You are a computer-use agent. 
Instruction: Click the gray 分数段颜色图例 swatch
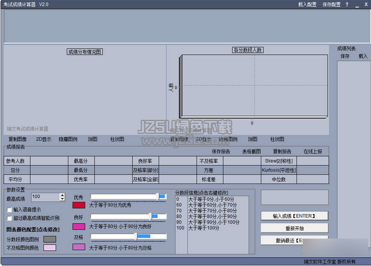pyautogui.click(x=50, y=239)
